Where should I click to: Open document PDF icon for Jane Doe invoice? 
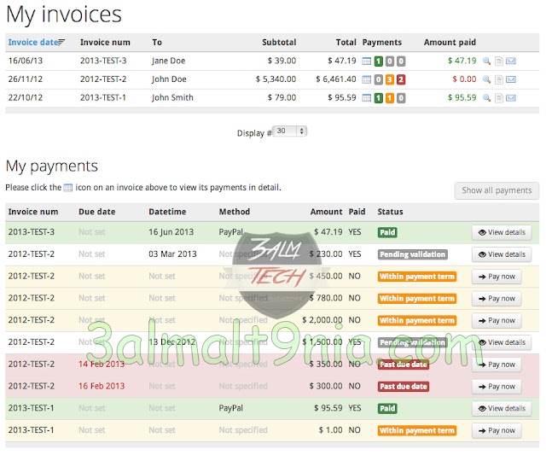coord(499,61)
